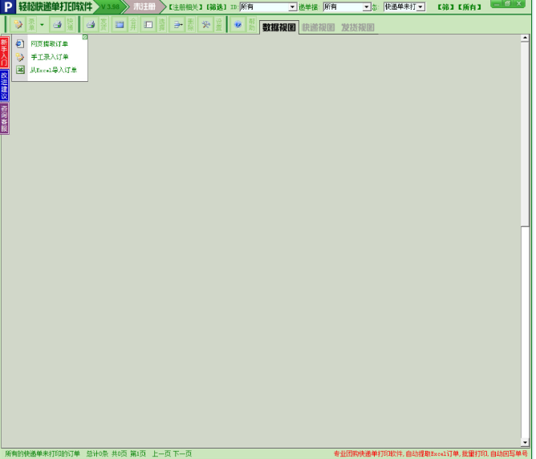Viewport: 536px width, 459px height.
Task: Click the 轻松快递单打印软件 title text
Action: point(55,7)
